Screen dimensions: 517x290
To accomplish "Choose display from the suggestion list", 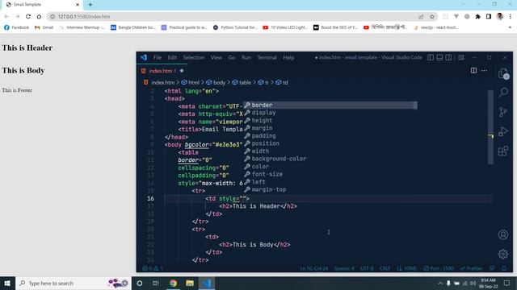I will click(x=330, y=113).
